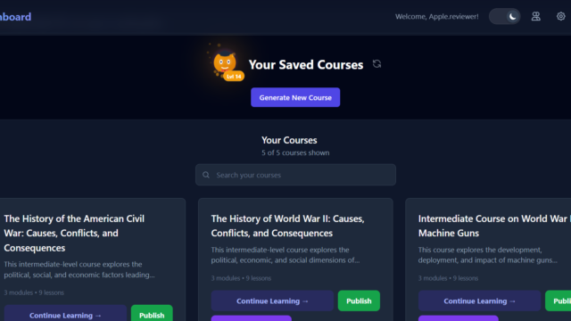
Task: Click Welcome, Apple.reviewer! text
Action: pos(437,16)
